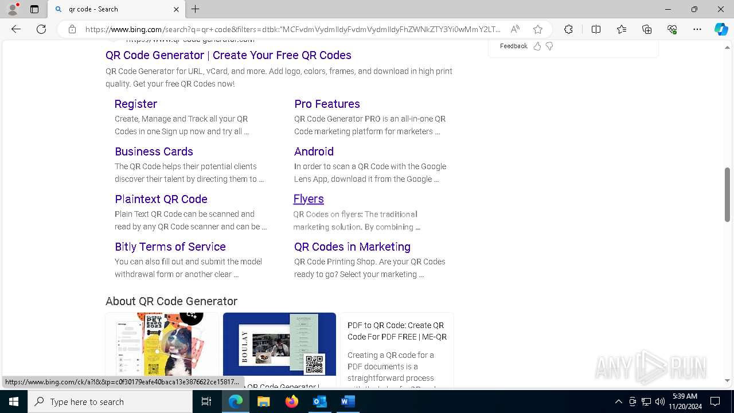The width and height of the screenshot is (734, 413).
Task: Add this page to favorites star
Action: pyautogui.click(x=537, y=29)
